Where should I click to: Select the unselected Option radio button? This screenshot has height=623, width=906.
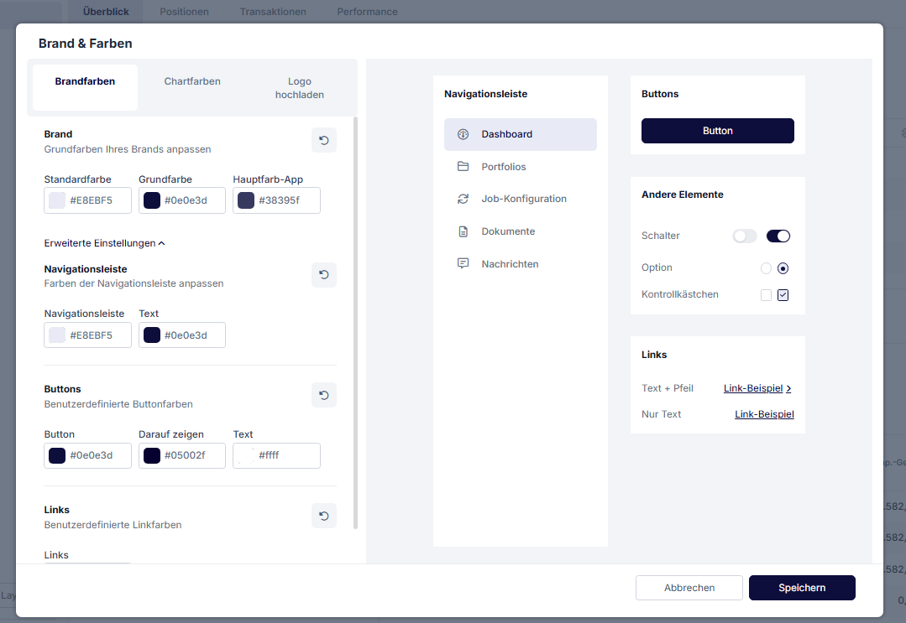point(766,268)
